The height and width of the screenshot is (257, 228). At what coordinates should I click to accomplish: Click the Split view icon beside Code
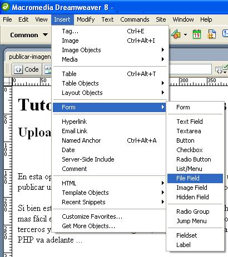pyautogui.click(x=47, y=69)
